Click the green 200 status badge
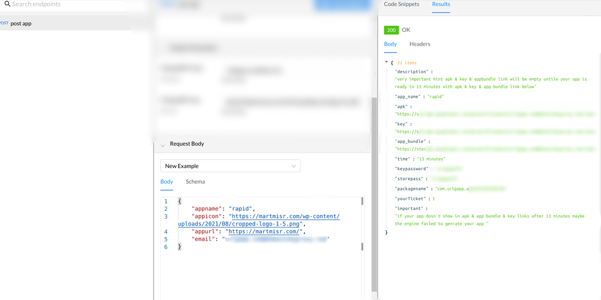 click(391, 30)
